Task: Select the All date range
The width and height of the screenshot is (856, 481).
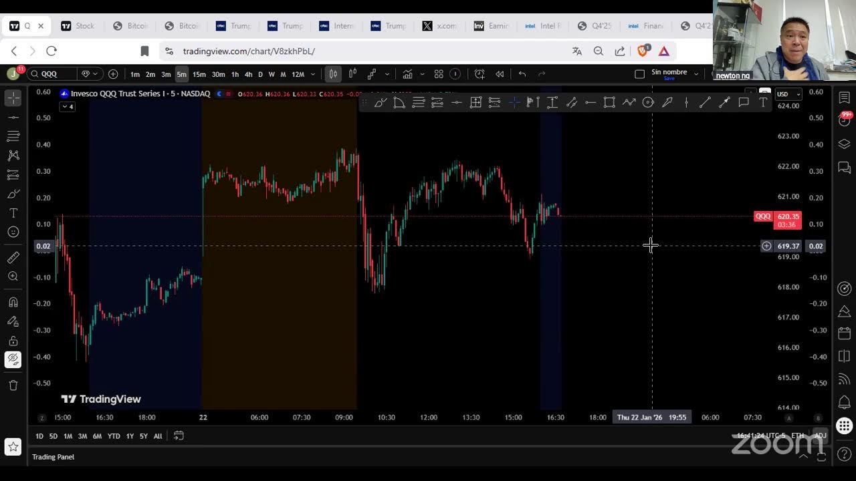Action: coord(158,436)
